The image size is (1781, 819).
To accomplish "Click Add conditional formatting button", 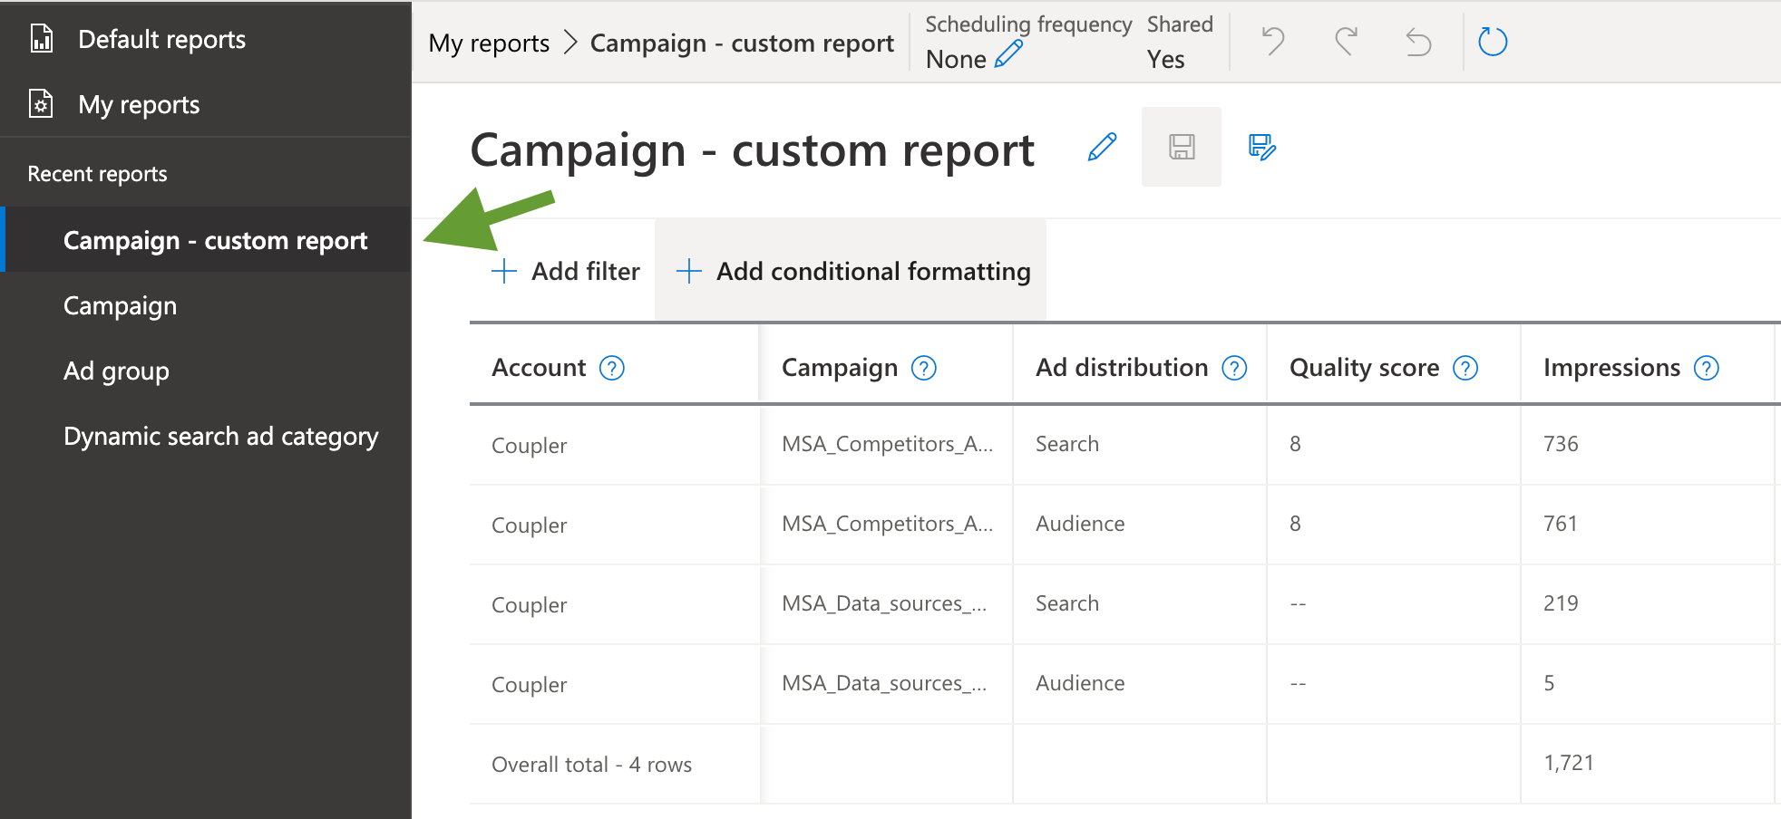I will click(x=852, y=271).
